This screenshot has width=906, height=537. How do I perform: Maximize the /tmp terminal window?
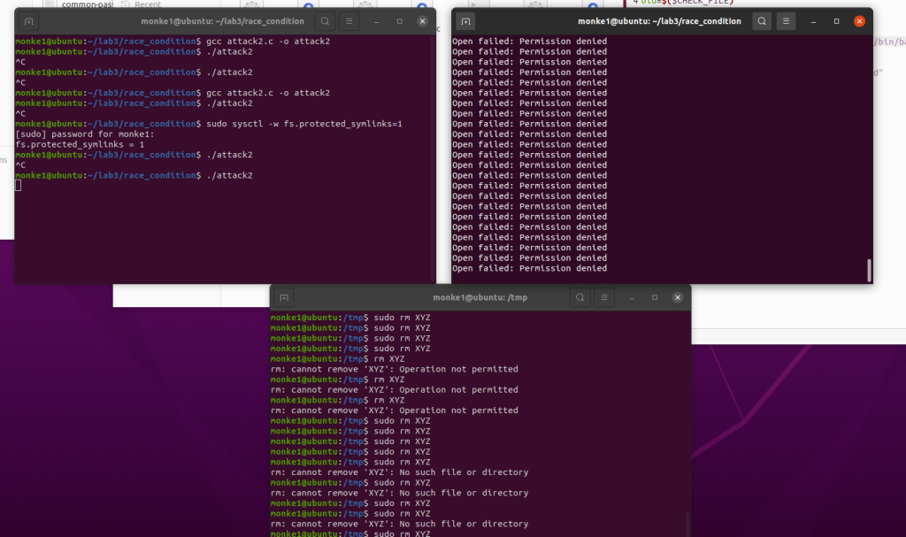655,297
